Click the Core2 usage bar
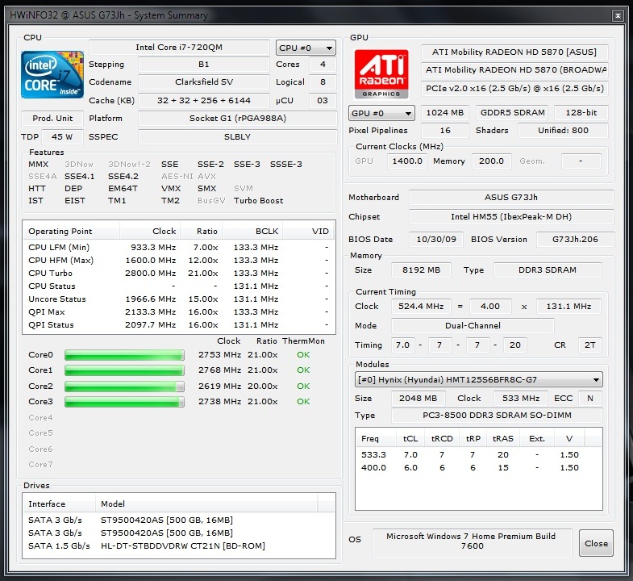 point(124,387)
